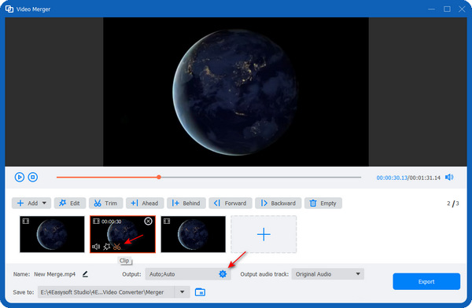The width and height of the screenshot is (472, 308).
Task: Click the film strip icon on third clip
Action: [167, 222]
